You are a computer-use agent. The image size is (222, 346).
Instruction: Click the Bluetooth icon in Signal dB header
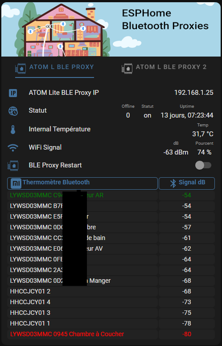(173, 183)
